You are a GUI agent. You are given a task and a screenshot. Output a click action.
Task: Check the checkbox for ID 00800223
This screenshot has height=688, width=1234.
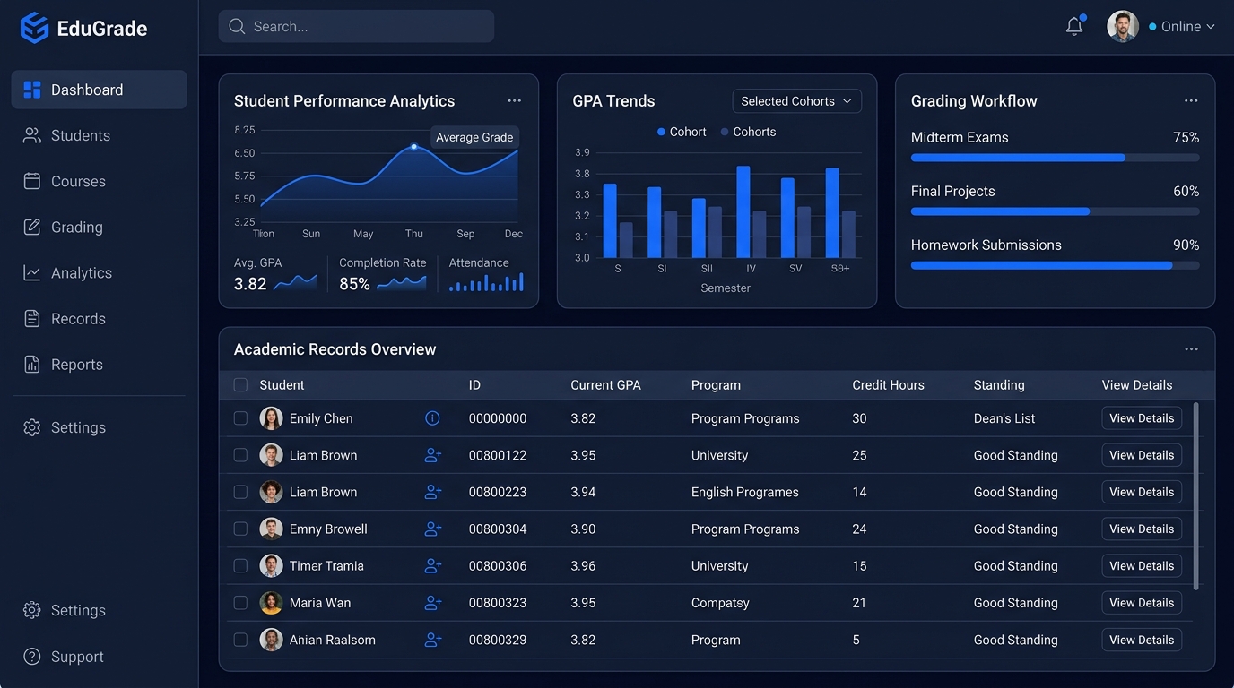coord(240,492)
